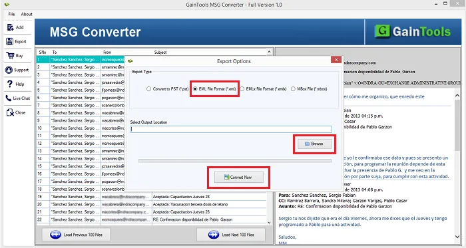This screenshot has width=466, height=248.
Task: Click the GainTools logo in the banner
Action: [x=413, y=32]
